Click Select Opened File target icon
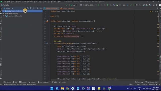Image resolution: width=161 pixels, height=91 pixels. pos(28,8)
